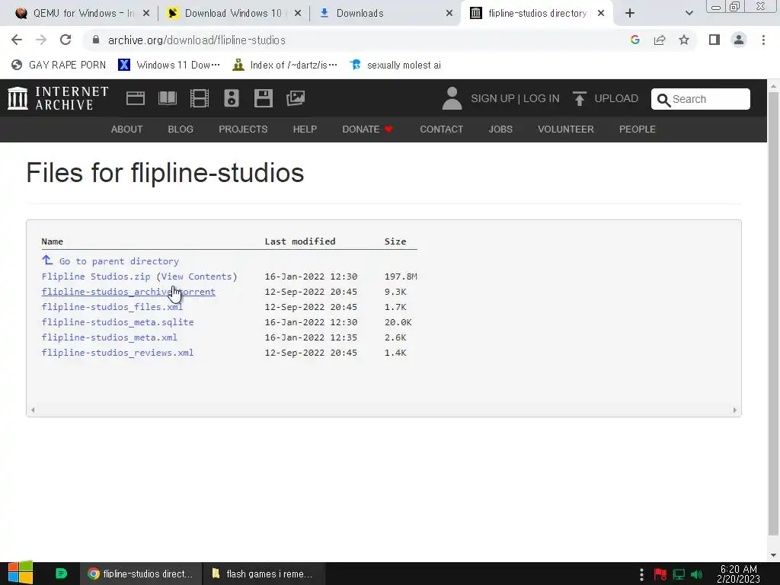Open the VOLUNTEER menu item
Viewport: 780px width, 585px height.
pyautogui.click(x=566, y=129)
